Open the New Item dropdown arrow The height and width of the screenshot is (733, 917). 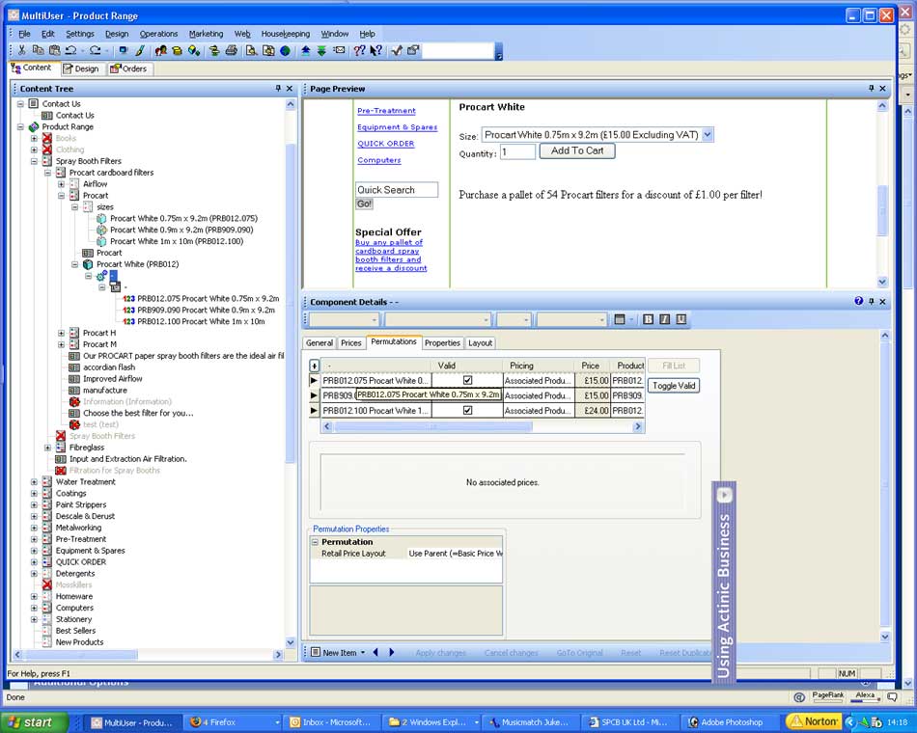(363, 653)
